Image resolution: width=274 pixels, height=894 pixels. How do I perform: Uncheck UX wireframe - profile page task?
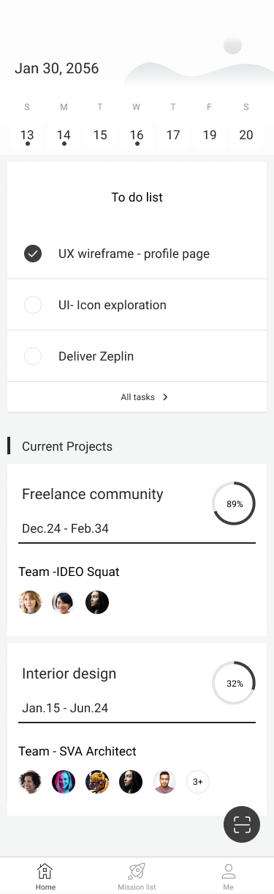coord(33,254)
